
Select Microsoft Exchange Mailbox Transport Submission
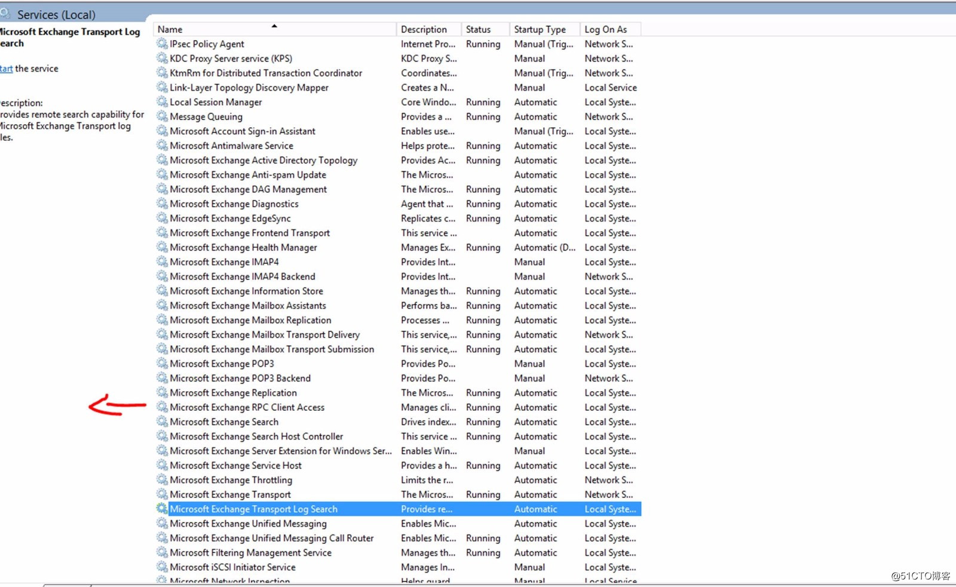(272, 349)
